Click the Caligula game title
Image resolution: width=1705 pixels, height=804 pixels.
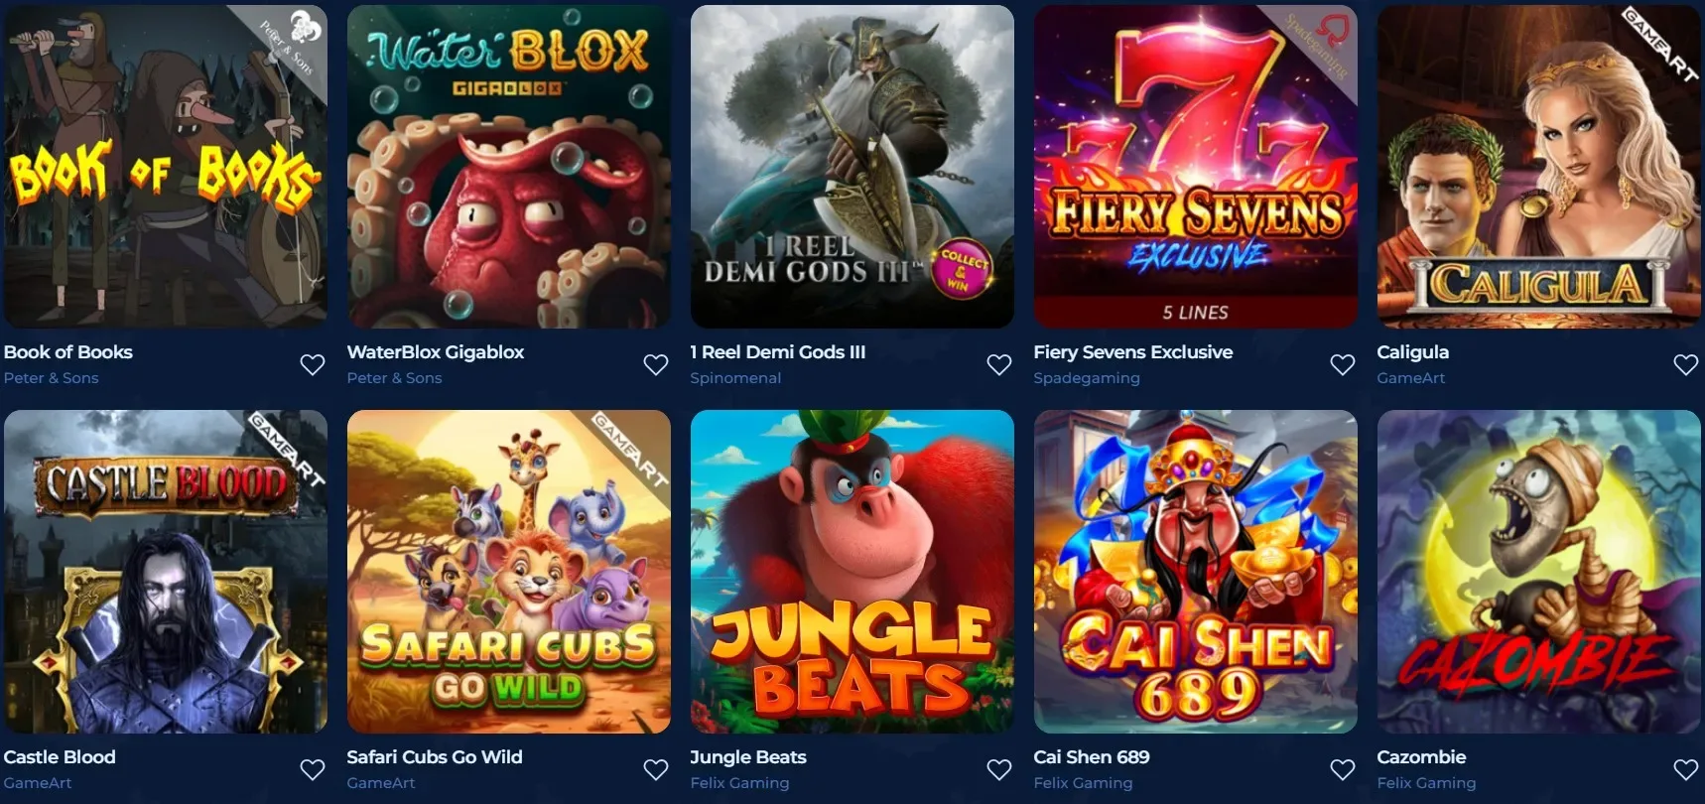pos(1412,352)
